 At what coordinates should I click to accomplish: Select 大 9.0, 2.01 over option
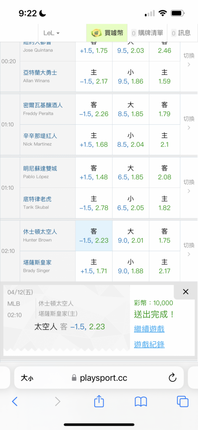pos(131,236)
